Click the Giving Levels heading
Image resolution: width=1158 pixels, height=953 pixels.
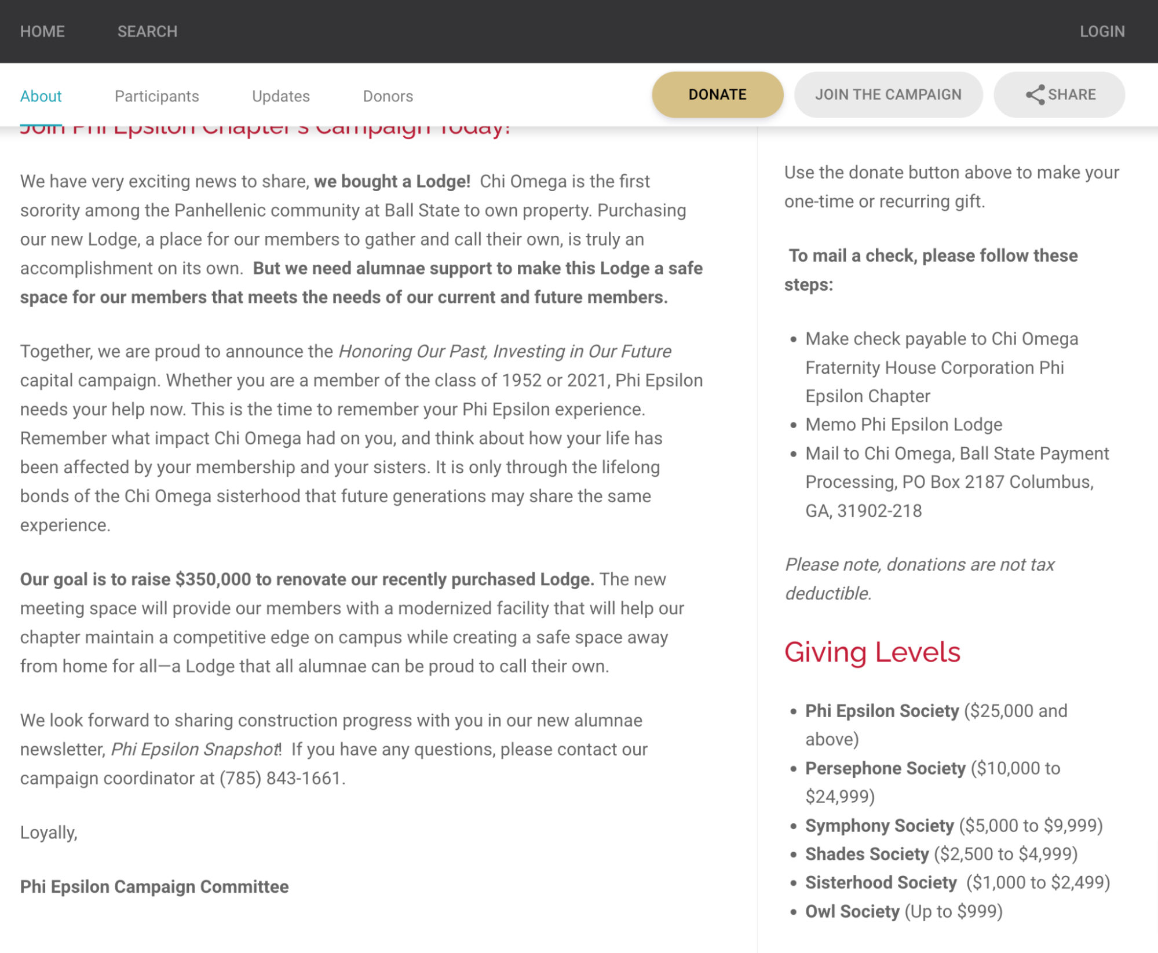[872, 652]
